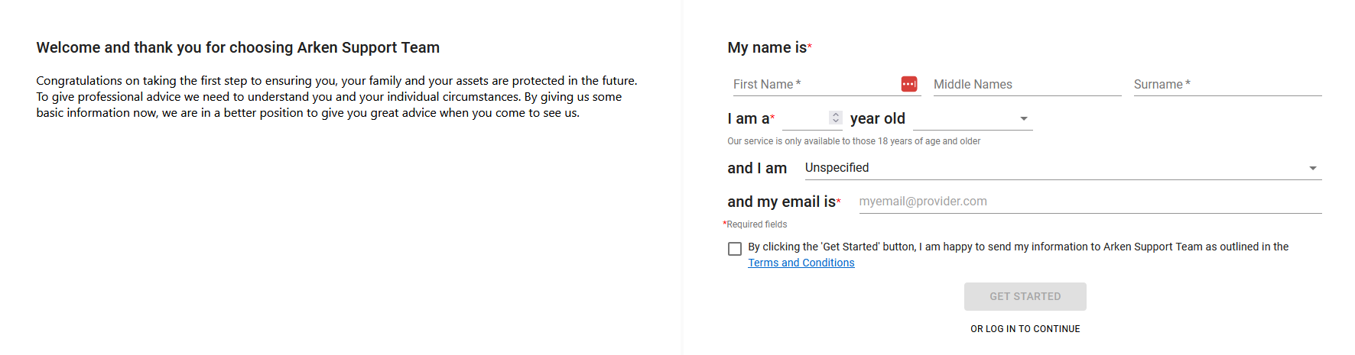
Task: Open the Terms and Conditions link
Action: [x=801, y=263]
